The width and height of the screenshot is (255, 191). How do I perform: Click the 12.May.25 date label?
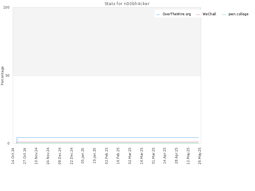click(x=188, y=156)
